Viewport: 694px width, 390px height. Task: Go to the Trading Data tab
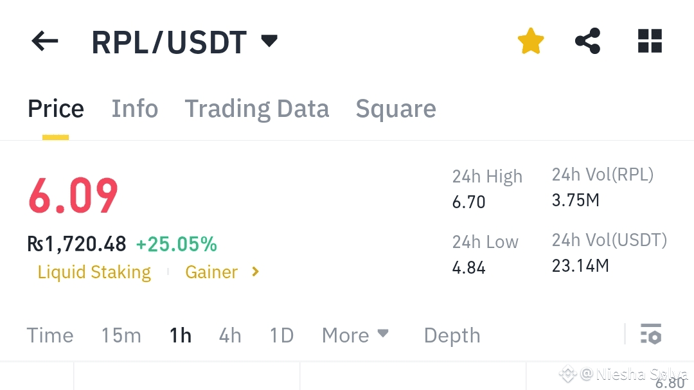click(257, 109)
